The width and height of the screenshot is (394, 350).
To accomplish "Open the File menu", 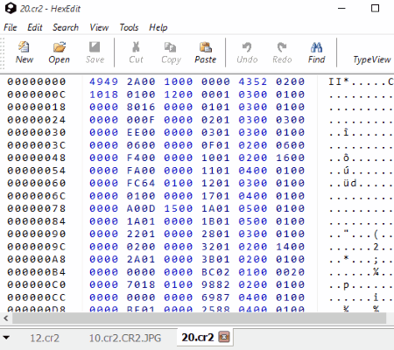I will pyautogui.click(x=11, y=27).
